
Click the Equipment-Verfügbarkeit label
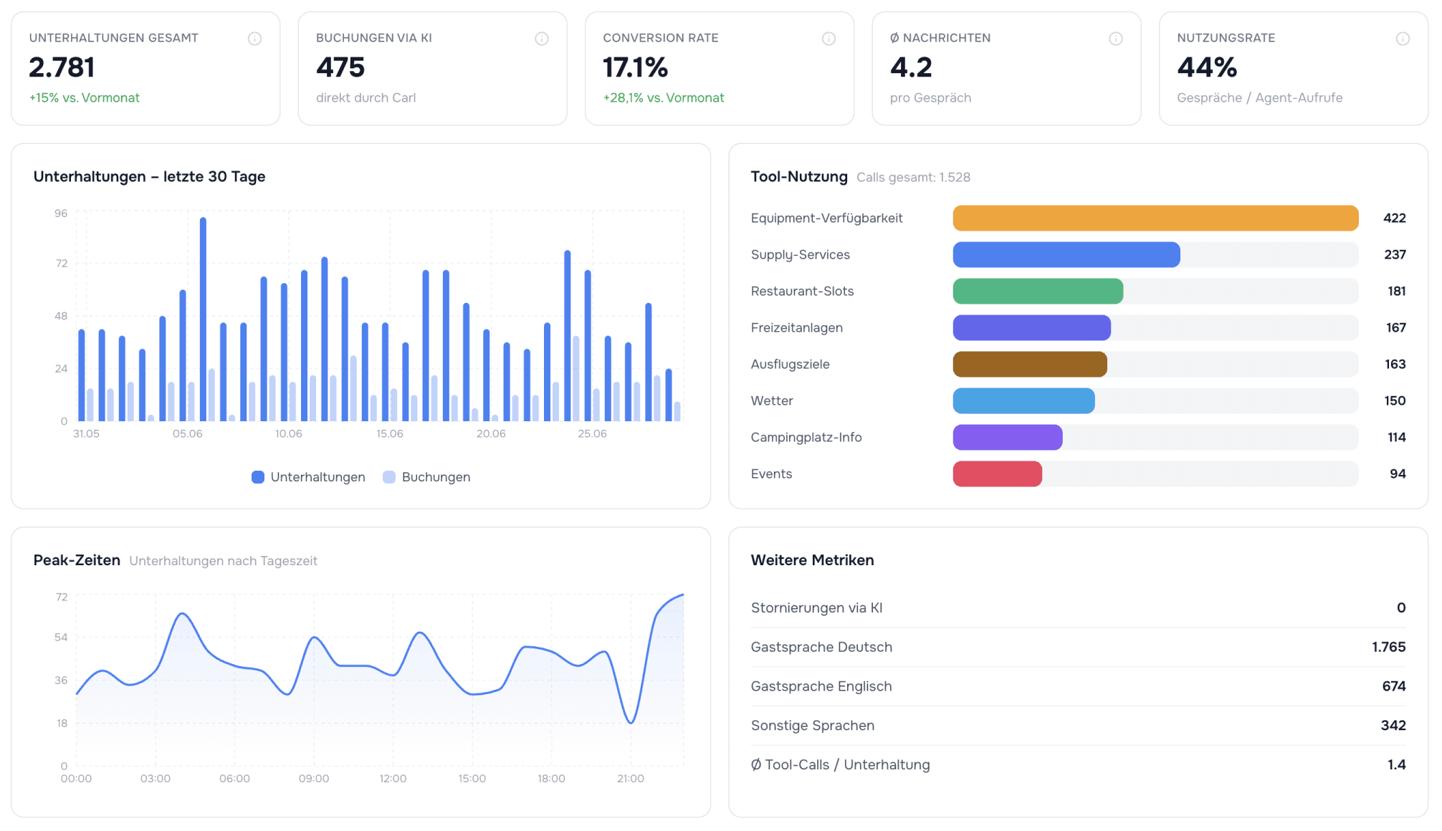(826, 218)
